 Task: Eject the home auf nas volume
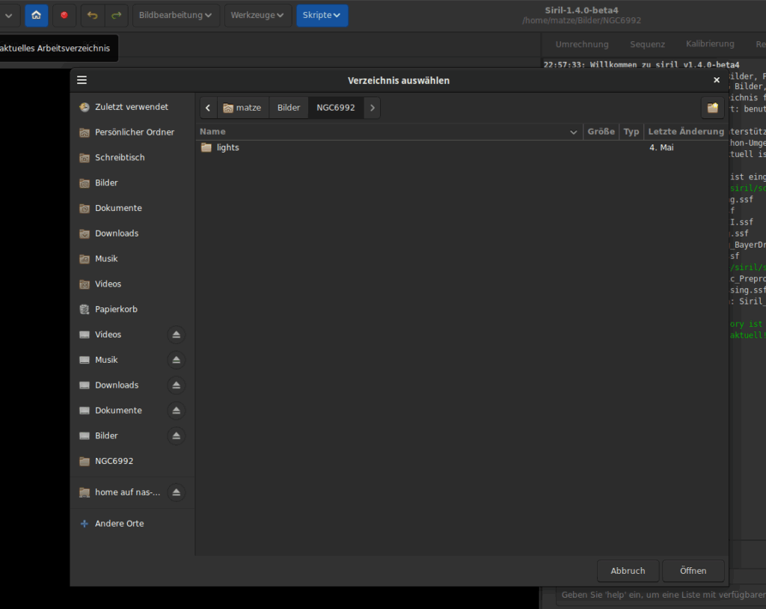click(176, 492)
